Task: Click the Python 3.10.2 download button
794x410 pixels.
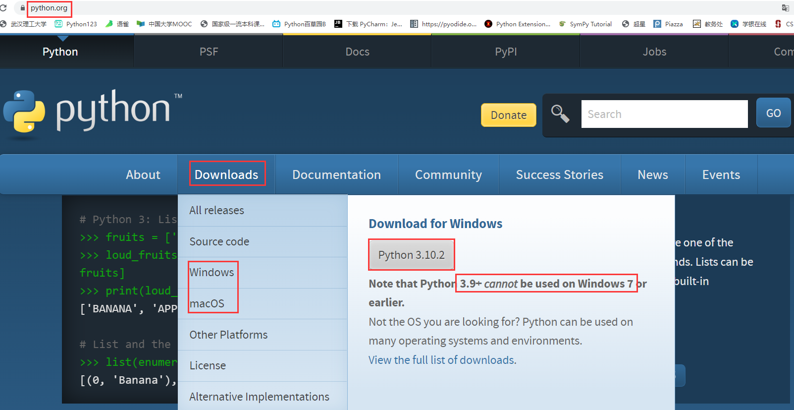Action: tap(411, 255)
